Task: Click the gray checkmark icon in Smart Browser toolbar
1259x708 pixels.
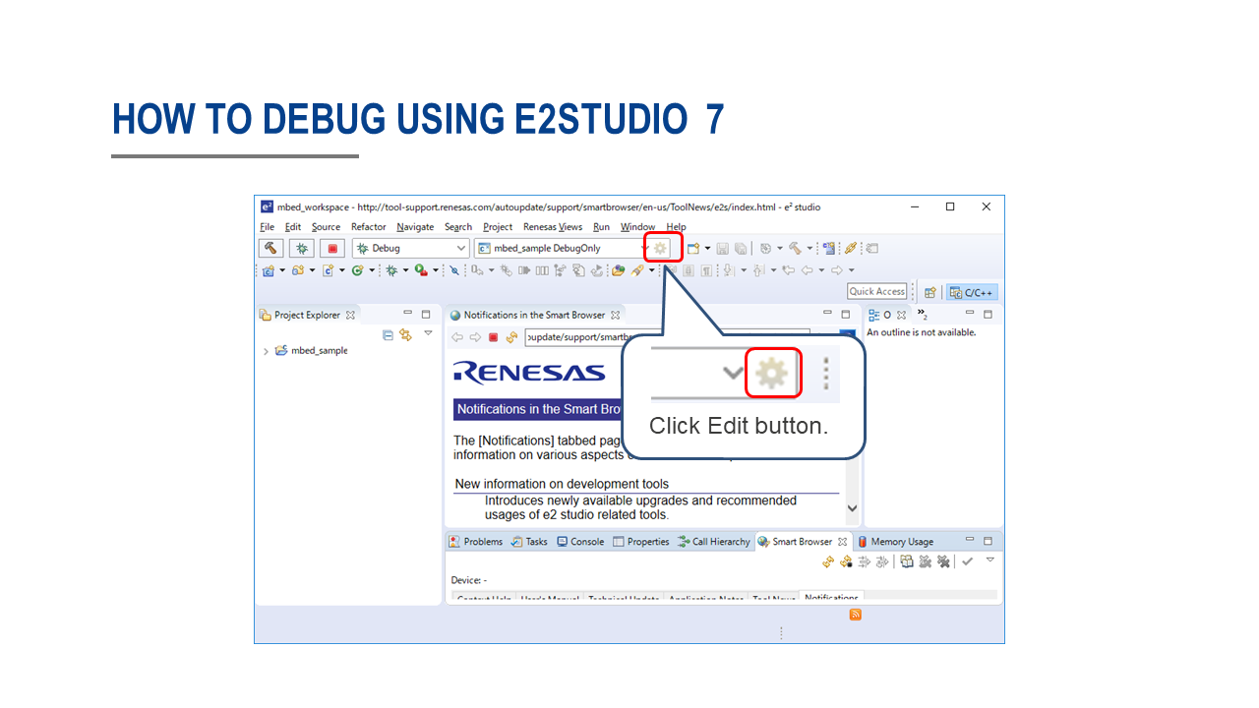Action: 968,561
